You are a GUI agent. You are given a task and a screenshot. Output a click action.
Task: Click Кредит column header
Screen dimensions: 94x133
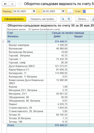pyautogui.click(x=78, y=36)
